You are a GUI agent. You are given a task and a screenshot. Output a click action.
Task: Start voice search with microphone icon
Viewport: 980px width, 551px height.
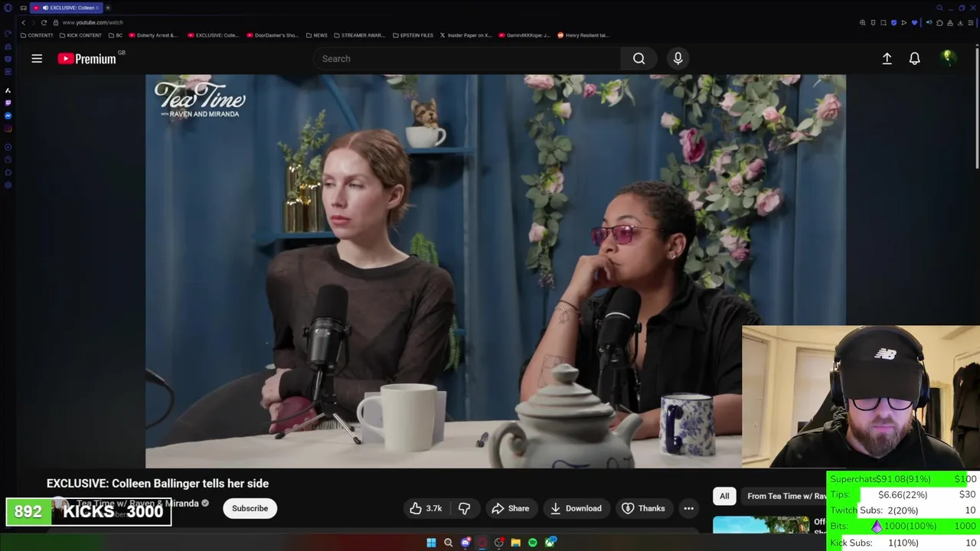[678, 58]
